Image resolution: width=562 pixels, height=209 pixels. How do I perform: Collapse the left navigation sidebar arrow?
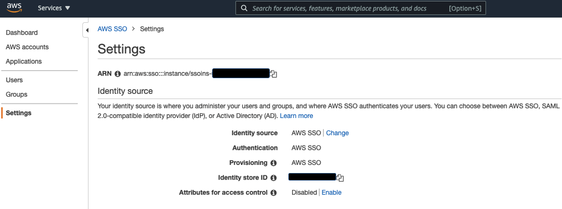coord(87,30)
